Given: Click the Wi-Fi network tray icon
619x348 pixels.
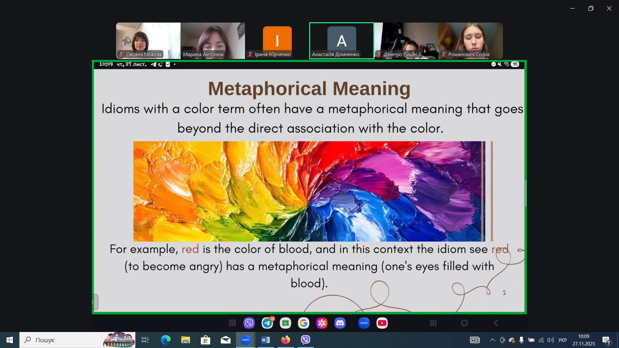Looking at the screenshot, I should coord(541,340).
